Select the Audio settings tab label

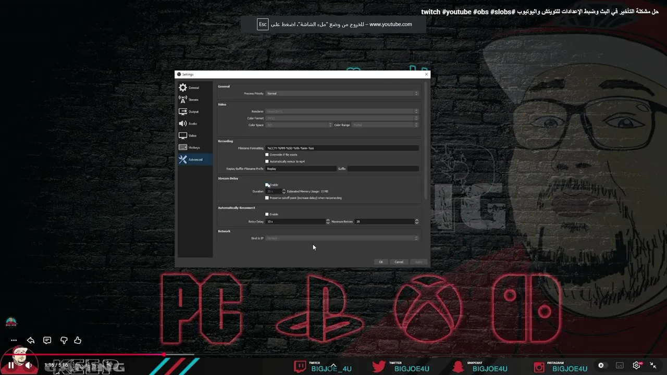(193, 123)
